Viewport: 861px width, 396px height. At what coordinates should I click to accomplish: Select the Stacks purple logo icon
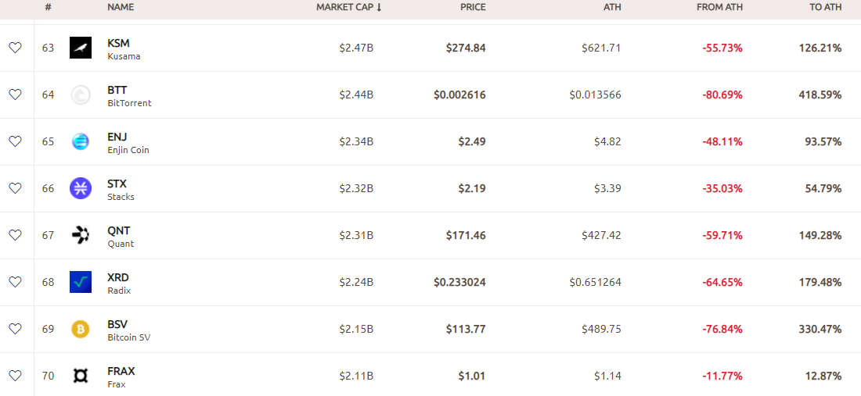(x=81, y=188)
